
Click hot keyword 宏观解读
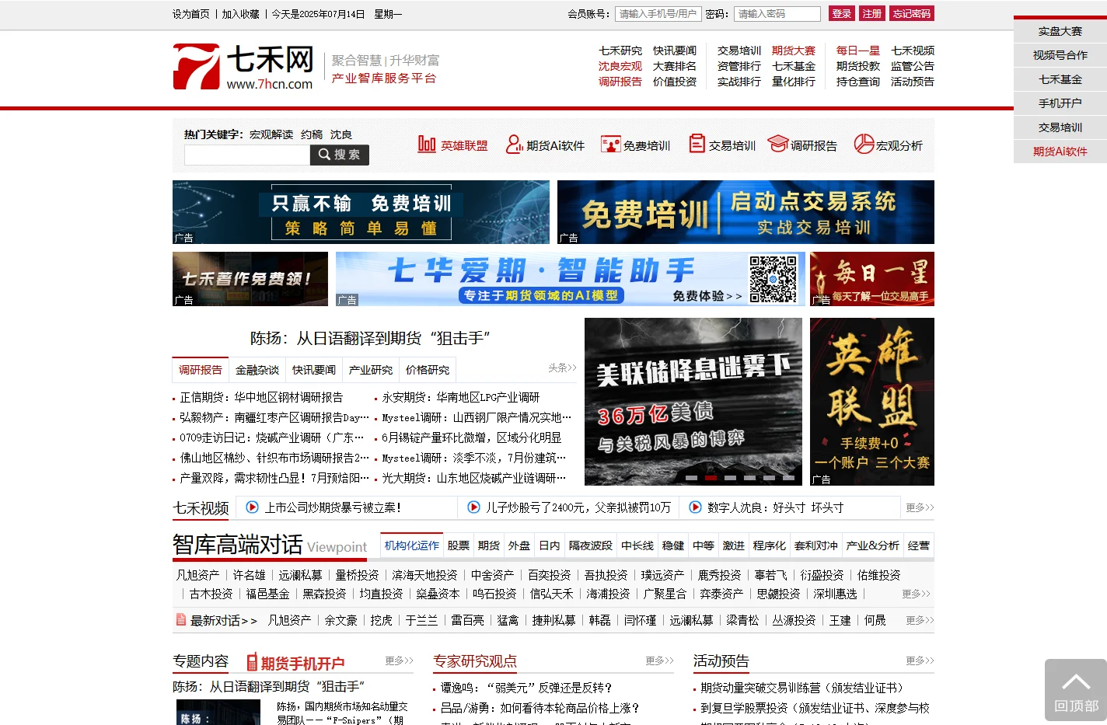pos(271,134)
